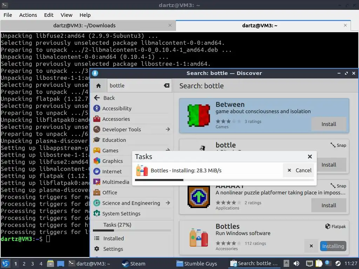Click the Between game thumbnail

198,116
